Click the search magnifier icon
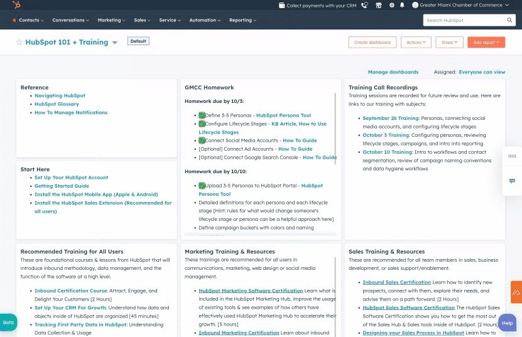This screenshot has width=522, height=337. (509, 20)
